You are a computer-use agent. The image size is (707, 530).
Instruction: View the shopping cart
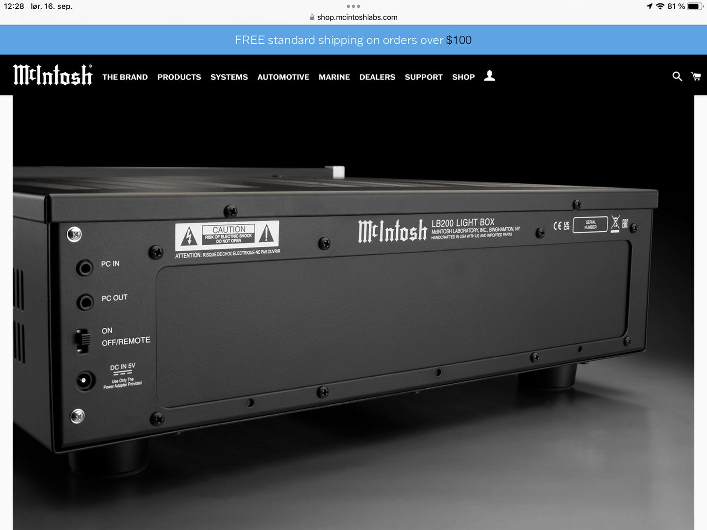tap(696, 76)
